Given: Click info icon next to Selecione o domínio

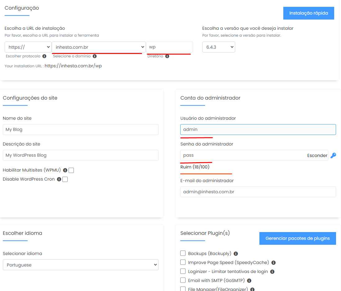Looking at the screenshot, I should point(95,56).
